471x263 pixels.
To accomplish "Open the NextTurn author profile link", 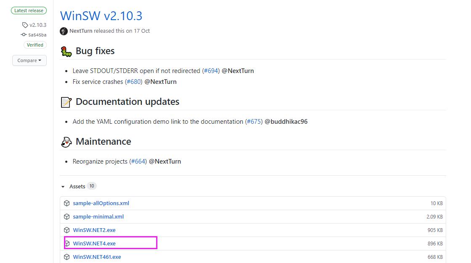I will pyautogui.click(x=81, y=31).
